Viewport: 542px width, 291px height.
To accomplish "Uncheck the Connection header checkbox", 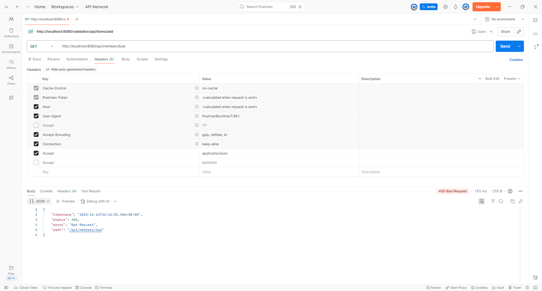I will [36, 144].
